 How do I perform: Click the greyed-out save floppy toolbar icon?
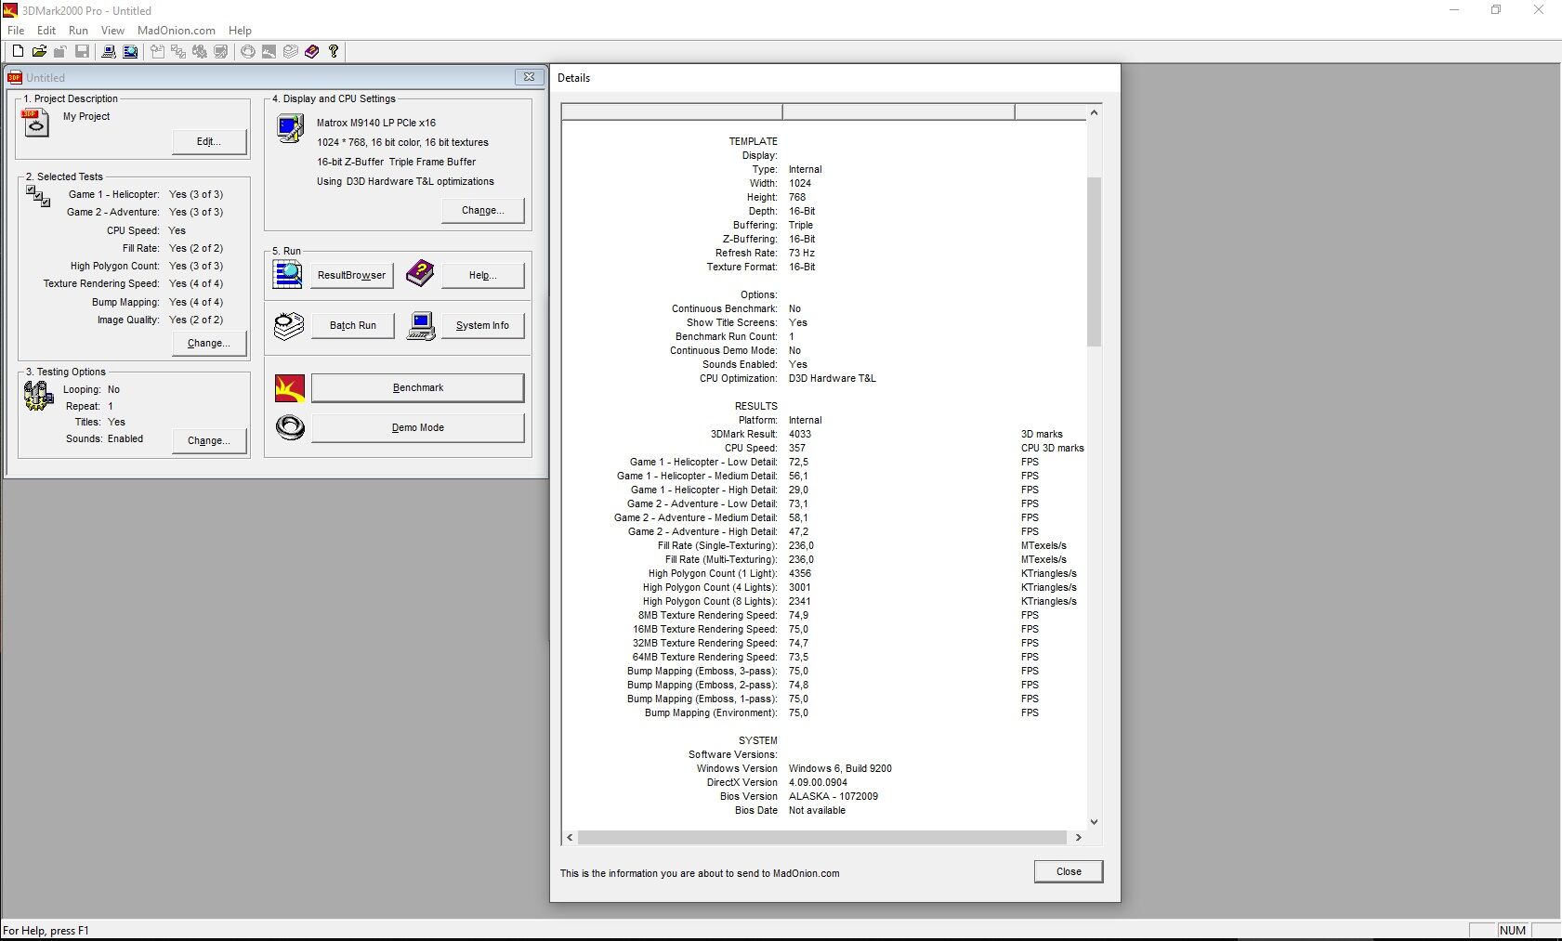82,51
